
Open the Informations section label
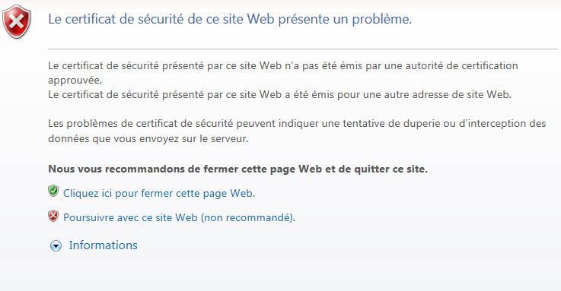(x=103, y=245)
